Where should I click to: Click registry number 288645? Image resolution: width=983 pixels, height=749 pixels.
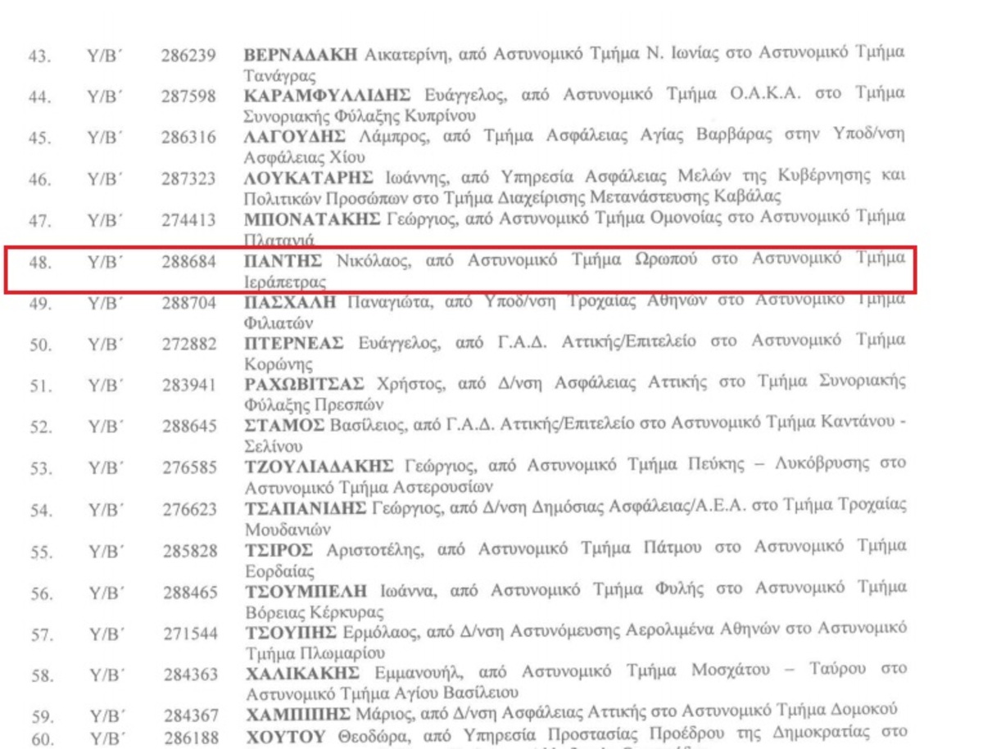188,426
